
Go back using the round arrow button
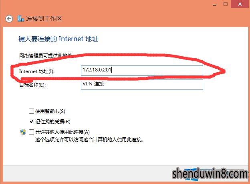[9, 19]
